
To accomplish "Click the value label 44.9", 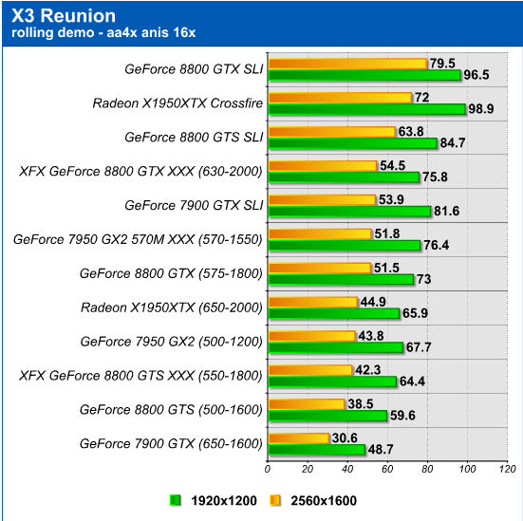I will (x=373, y=302).
